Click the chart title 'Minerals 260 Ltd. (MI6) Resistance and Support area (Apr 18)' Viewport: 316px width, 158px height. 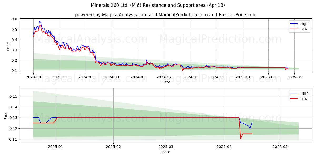point(158,5)
